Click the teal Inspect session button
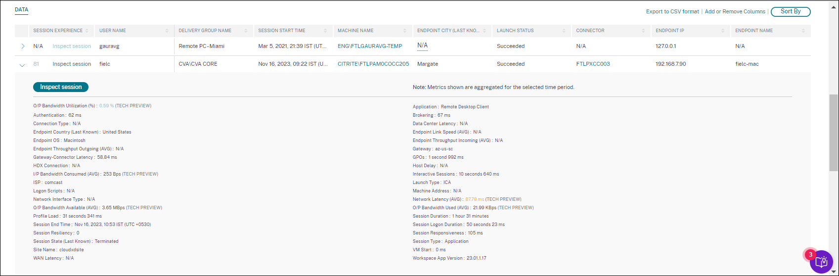 (x=61, y=87)
